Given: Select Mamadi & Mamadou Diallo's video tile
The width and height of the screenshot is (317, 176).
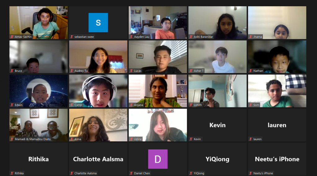Looking at the screenshot, I should (39, 125).
